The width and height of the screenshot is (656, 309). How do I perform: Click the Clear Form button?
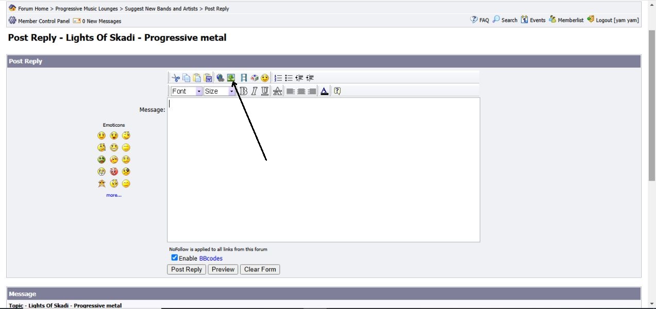(x=260, y=269)
